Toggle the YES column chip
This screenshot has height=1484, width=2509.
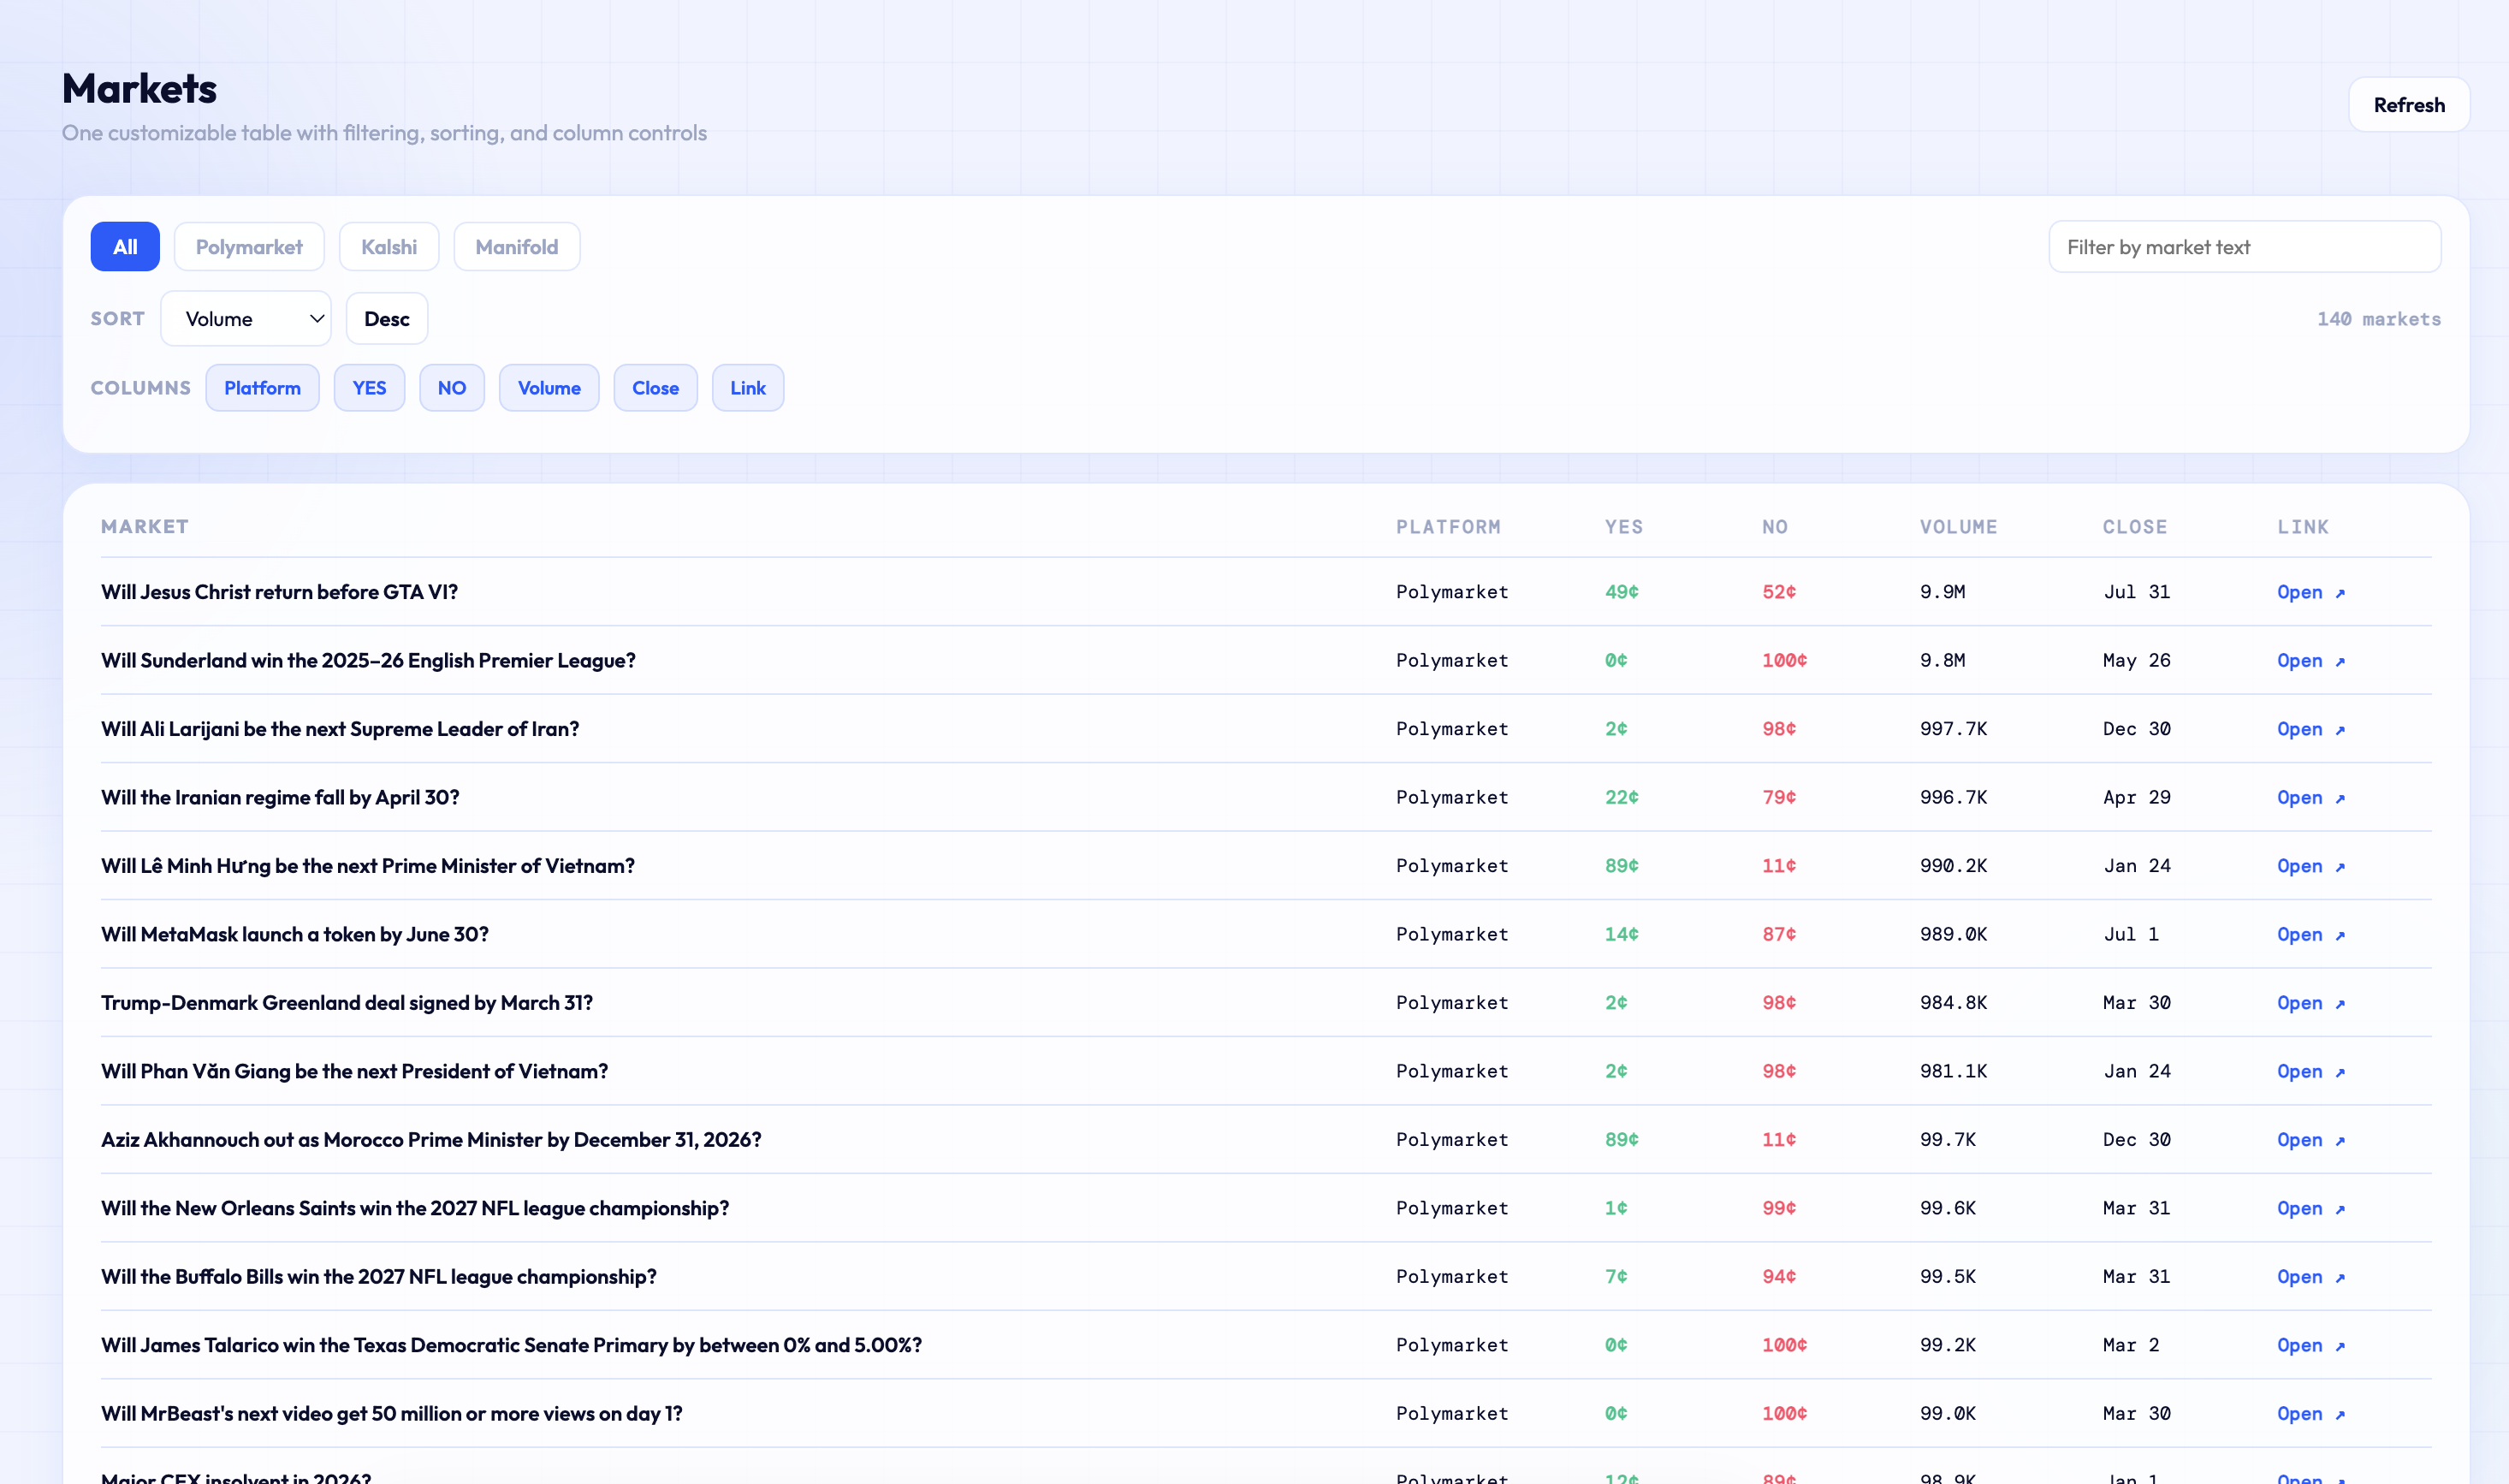pyautogui.click(x=369, y=388)
